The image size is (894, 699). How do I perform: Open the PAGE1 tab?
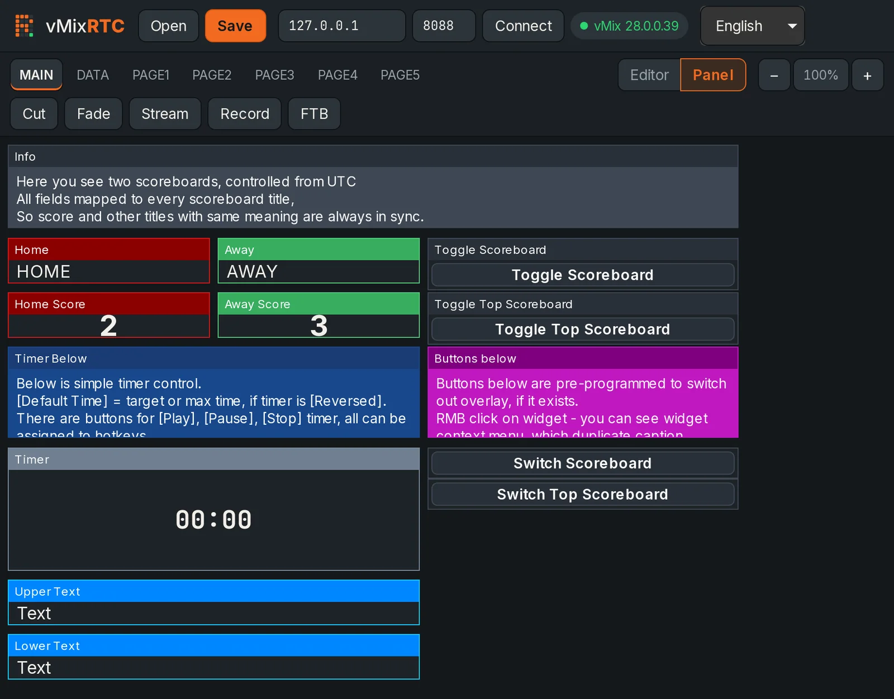(x=151, y=75)
